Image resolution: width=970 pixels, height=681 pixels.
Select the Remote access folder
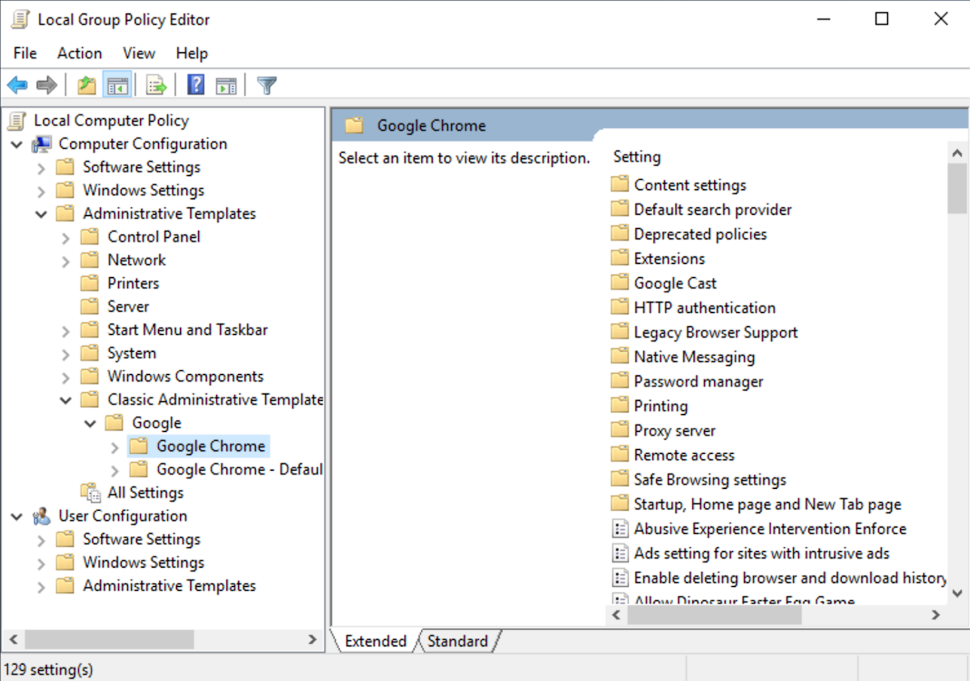coord(684,455)
